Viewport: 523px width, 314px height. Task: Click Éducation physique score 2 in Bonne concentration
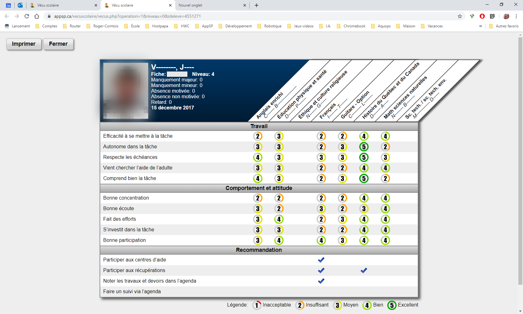[x=279, y=198]
